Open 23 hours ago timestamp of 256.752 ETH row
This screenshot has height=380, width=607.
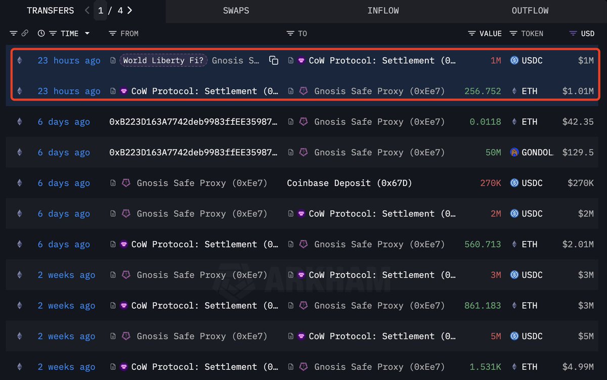click(x=69, y=91)
